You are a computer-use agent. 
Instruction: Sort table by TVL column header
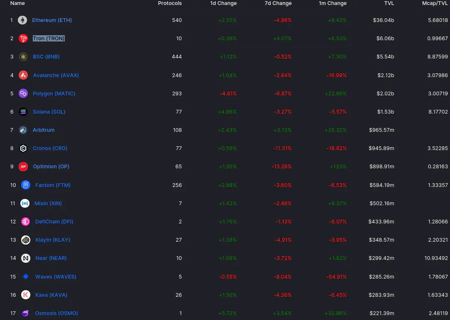389,3
